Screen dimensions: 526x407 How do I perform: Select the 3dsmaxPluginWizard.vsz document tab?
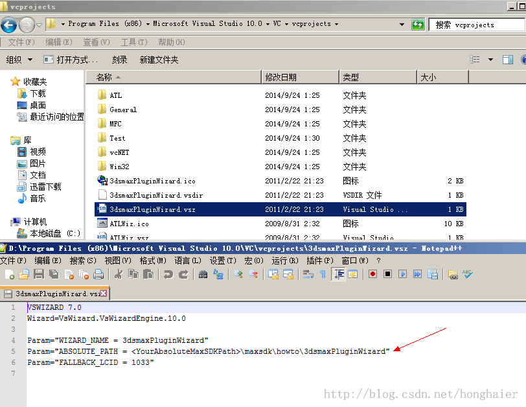tap(55, 294)
